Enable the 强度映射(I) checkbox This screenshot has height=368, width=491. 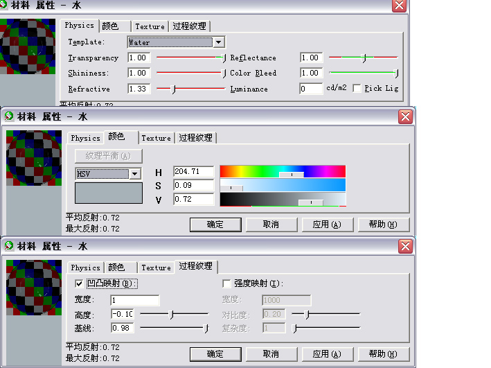[226, 283]
